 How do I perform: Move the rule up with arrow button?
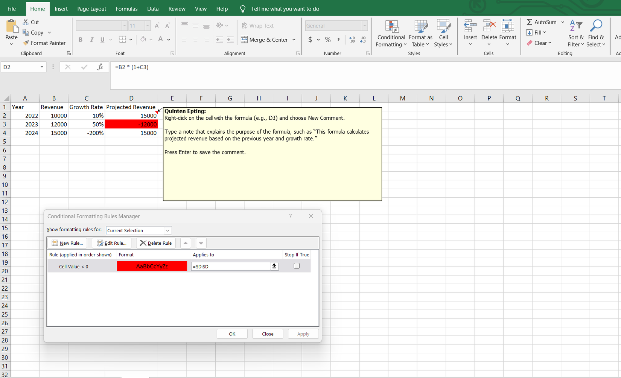click(x=186, y=243)
